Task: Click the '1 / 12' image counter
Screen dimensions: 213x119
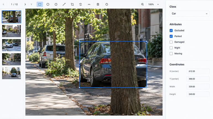Action: pyautogui.click(x=14, y=4)
